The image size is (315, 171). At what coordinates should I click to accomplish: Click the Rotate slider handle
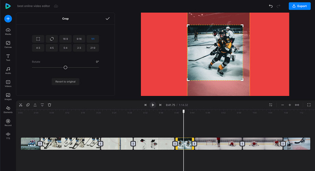[65, 68]
